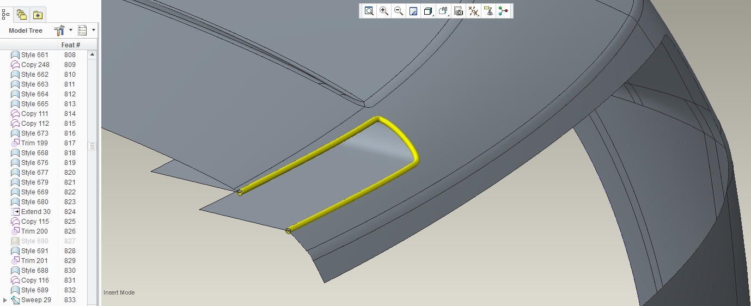Select the Style 664 feature
The image size is (751, 306).
click(x=35, y=94)
